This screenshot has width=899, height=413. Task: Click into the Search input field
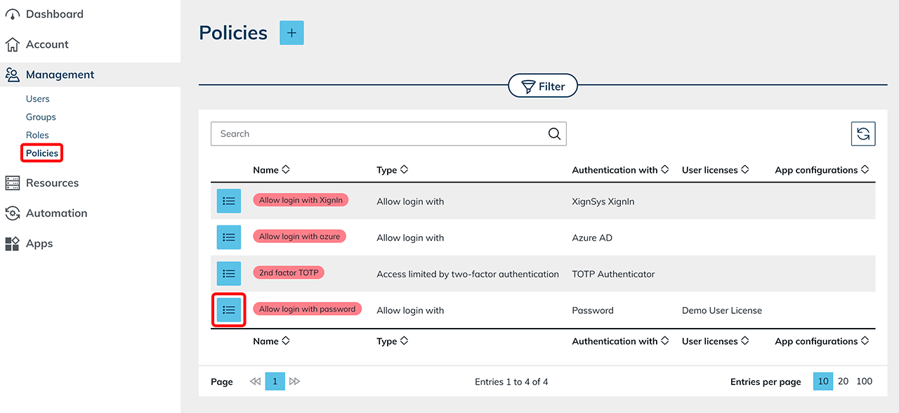pos(379,134)
